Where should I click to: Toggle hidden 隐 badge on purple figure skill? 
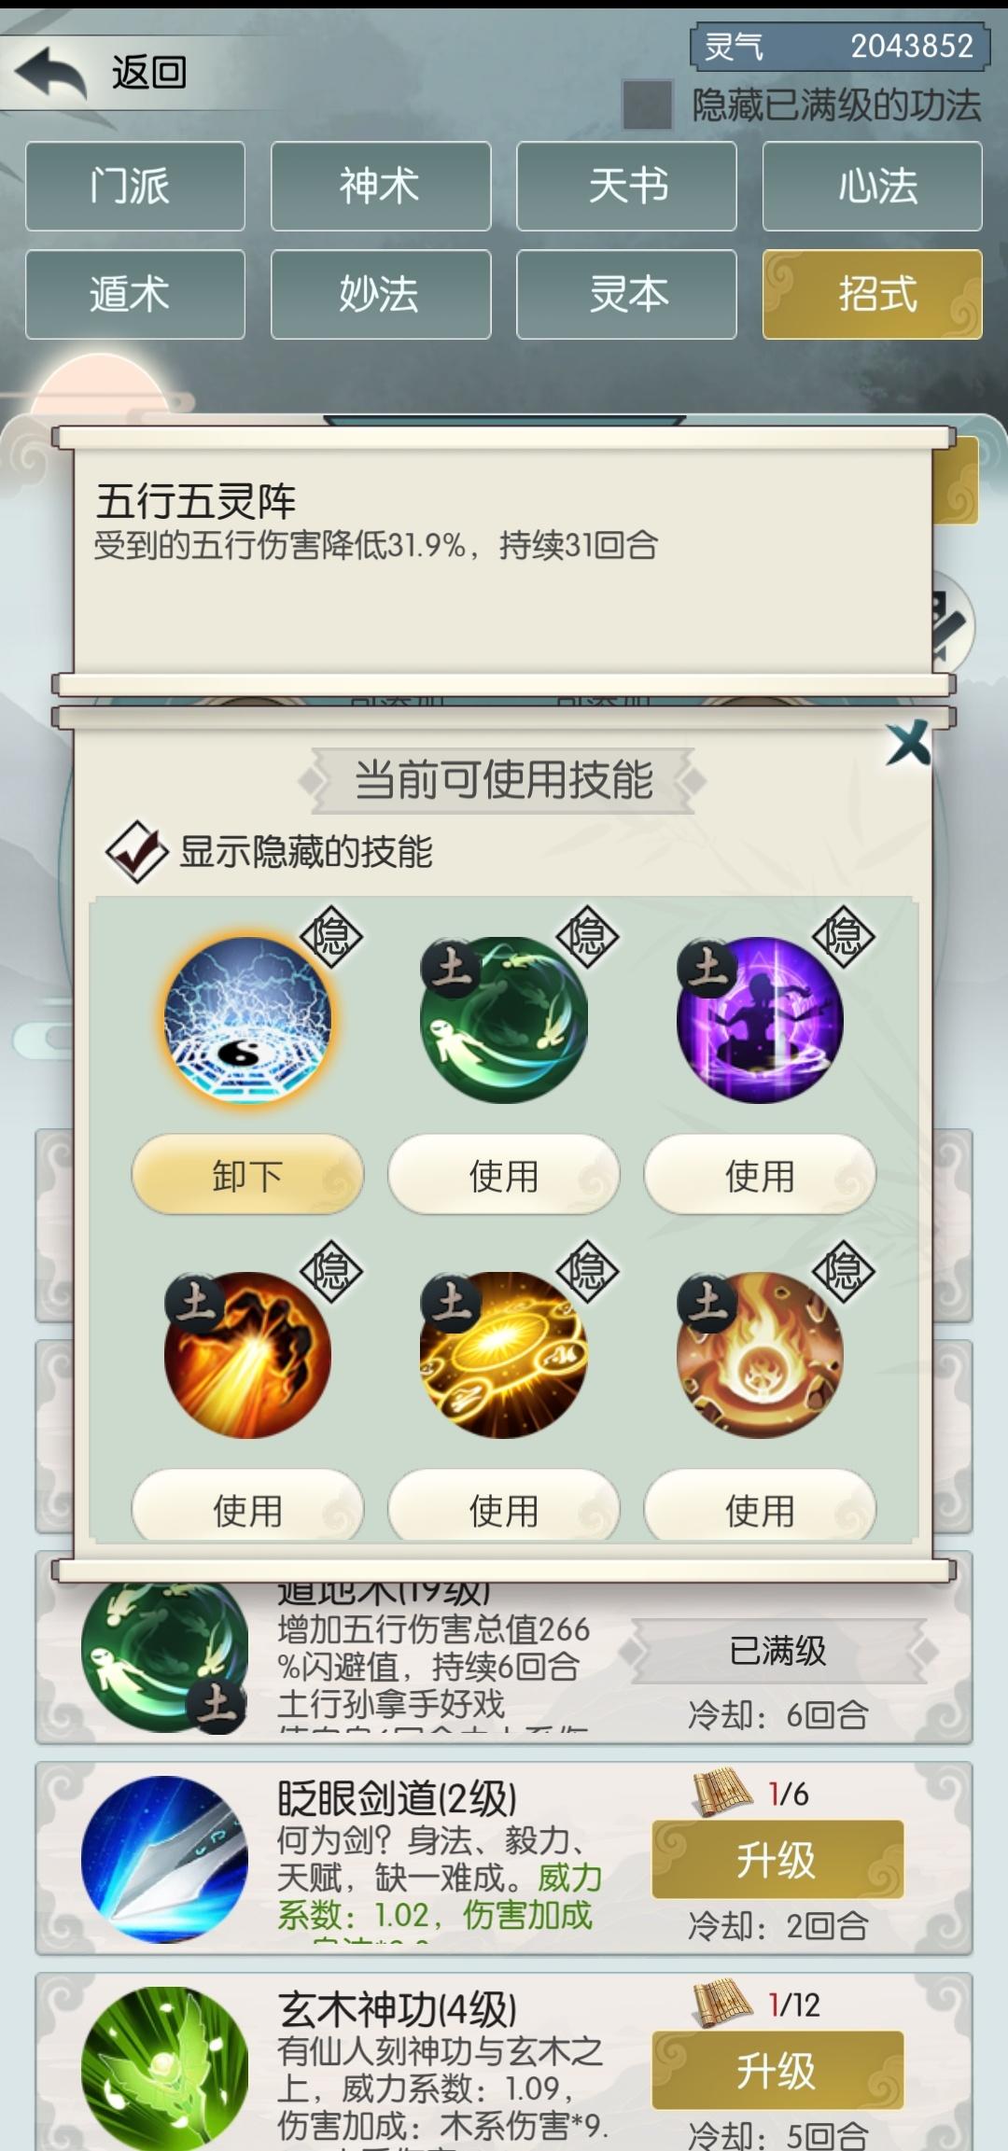click(843, 936)
